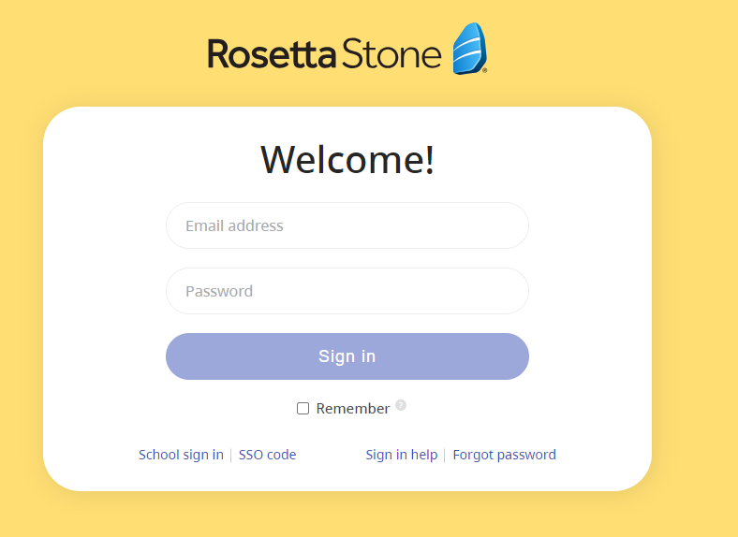Viewport: 738px width, 537px height.
Task: Click the word "Rosetta" in the logo
Action: click(x=272, y=54)
